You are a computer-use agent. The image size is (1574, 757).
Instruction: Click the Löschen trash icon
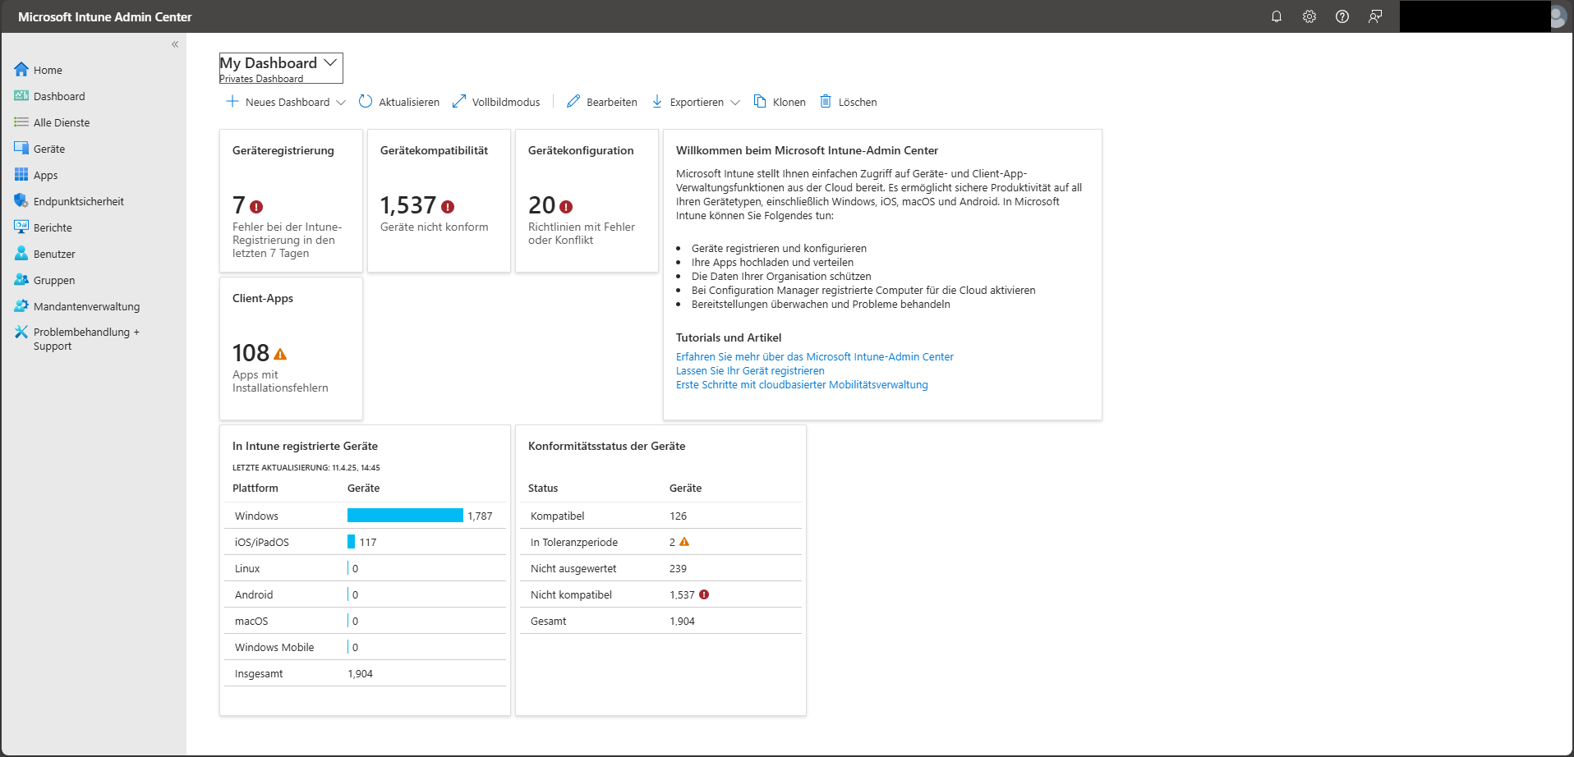(x=826, y=102)
